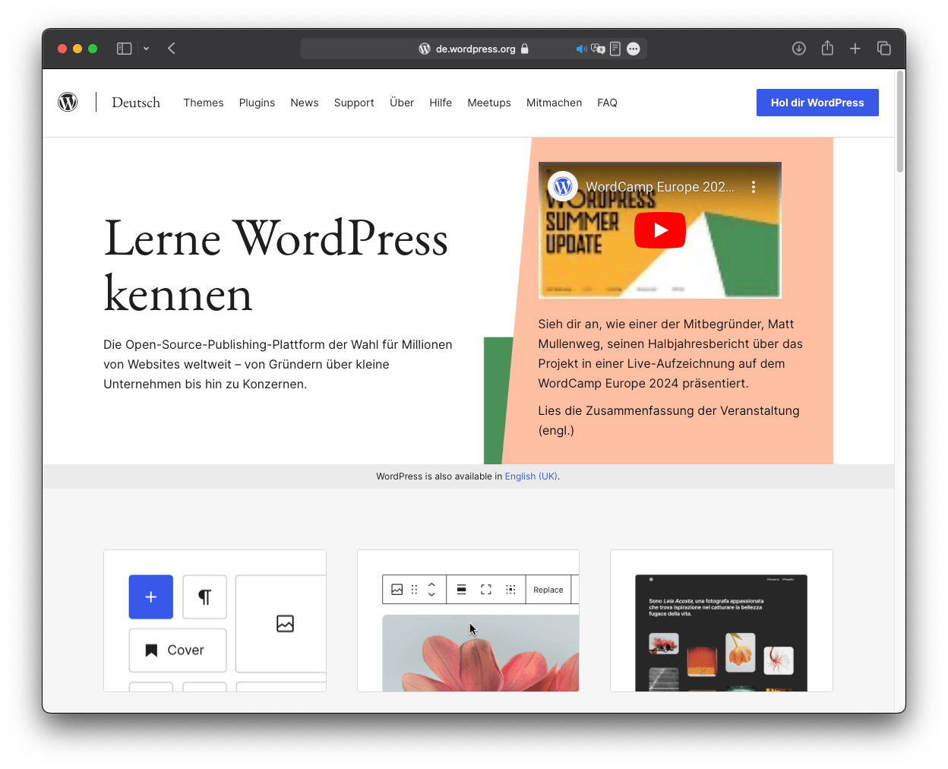Click the grid style icon beside the Replace button
Viewport: 948px width, 769px height.
click(x=510, y=589)
